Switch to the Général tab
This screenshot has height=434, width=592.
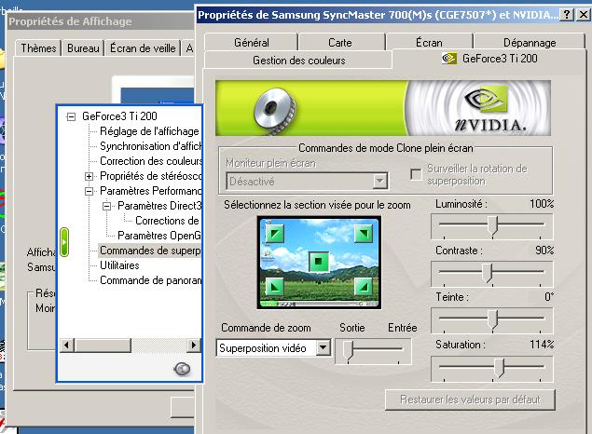point(252,43)
